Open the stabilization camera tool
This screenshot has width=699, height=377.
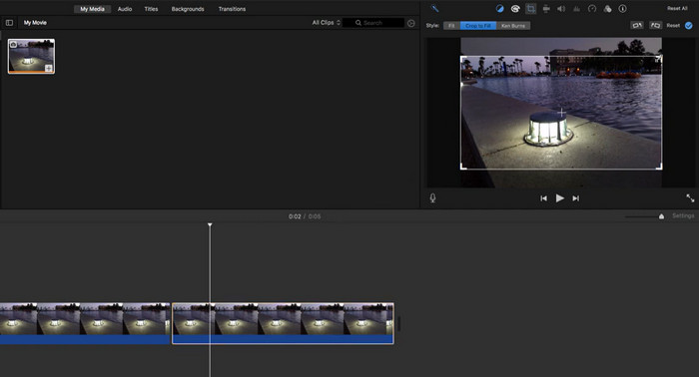pyautogui.click(x=546, y=8)
